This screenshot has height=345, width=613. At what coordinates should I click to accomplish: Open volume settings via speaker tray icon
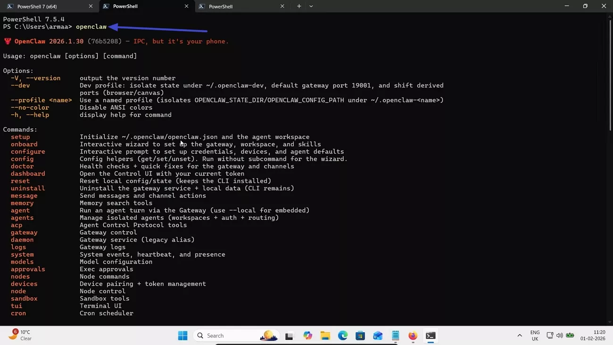coord(559,336)
